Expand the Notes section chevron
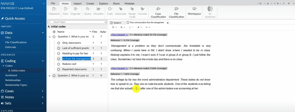 coord(43,97)
